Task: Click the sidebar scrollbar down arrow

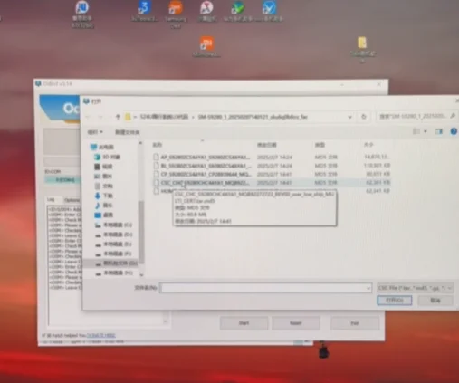Action: click(141, 275)
